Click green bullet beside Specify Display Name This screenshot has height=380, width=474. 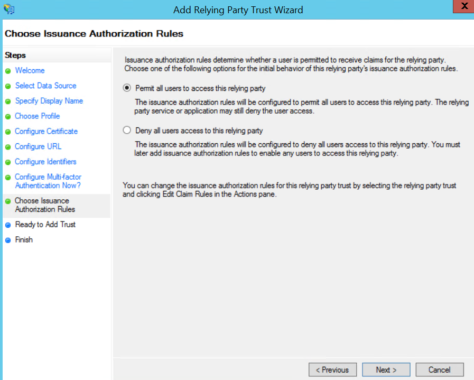[8, 101]
